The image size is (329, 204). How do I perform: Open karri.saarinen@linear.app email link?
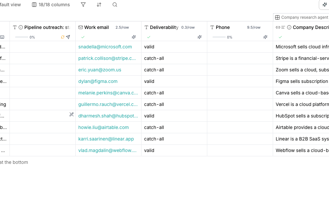pyautogui.click(x=106, y=139)
